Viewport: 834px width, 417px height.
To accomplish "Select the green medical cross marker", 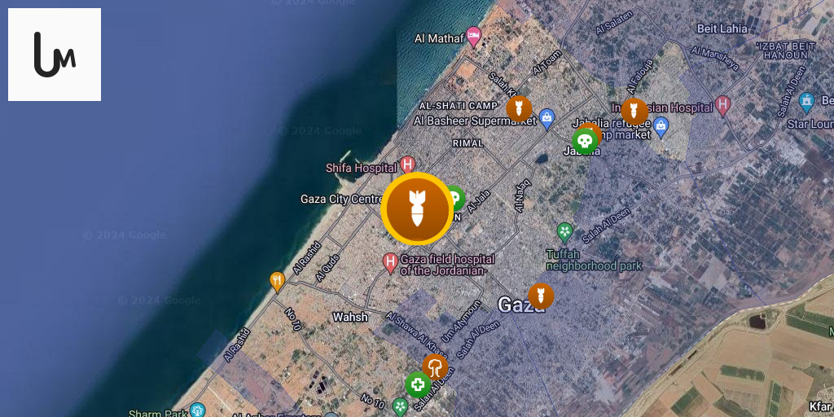I will (x=418, y=384).
